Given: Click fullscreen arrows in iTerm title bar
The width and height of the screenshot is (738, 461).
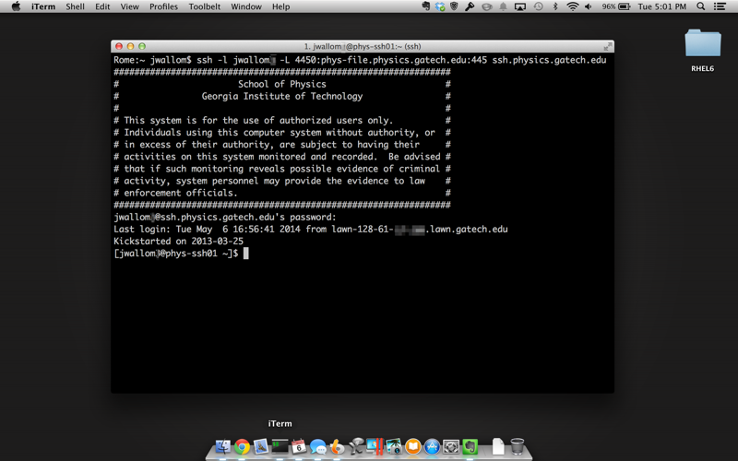Looking at the screenshot, I should click(608, 46).
